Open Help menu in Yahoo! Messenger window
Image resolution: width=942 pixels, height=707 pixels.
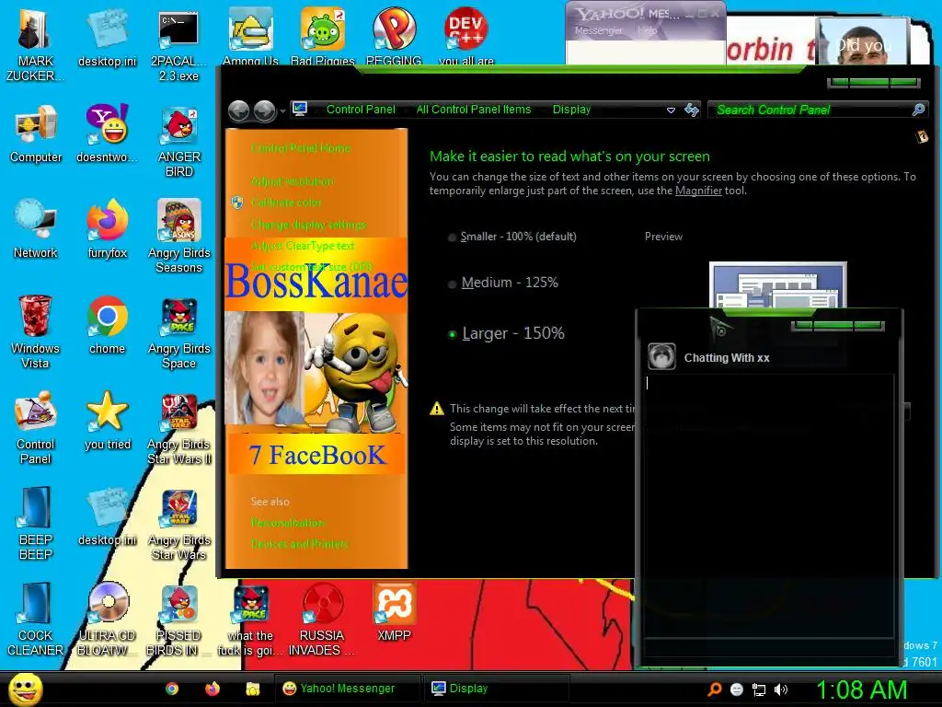click(647, 30)
